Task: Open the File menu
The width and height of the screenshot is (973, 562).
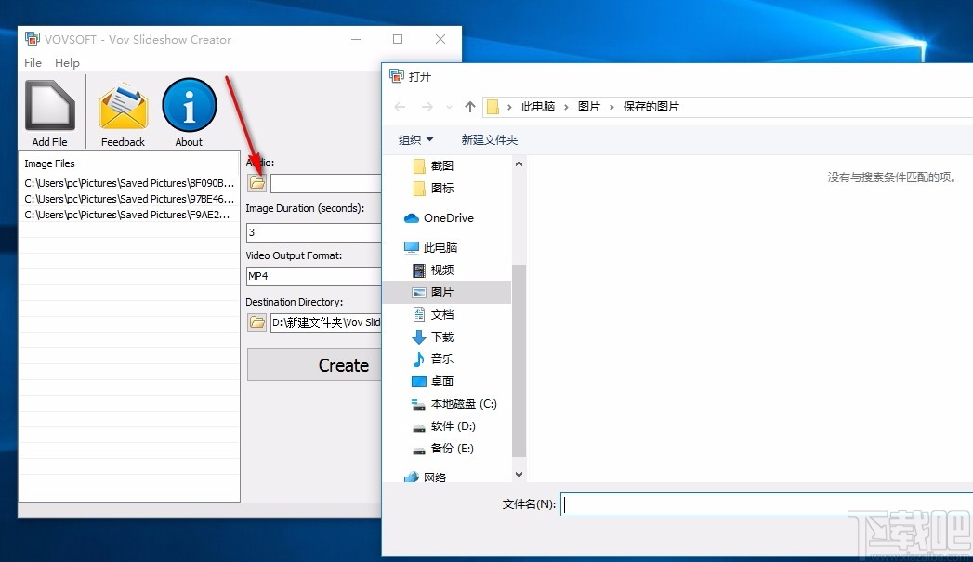Action: coord(33,62)
